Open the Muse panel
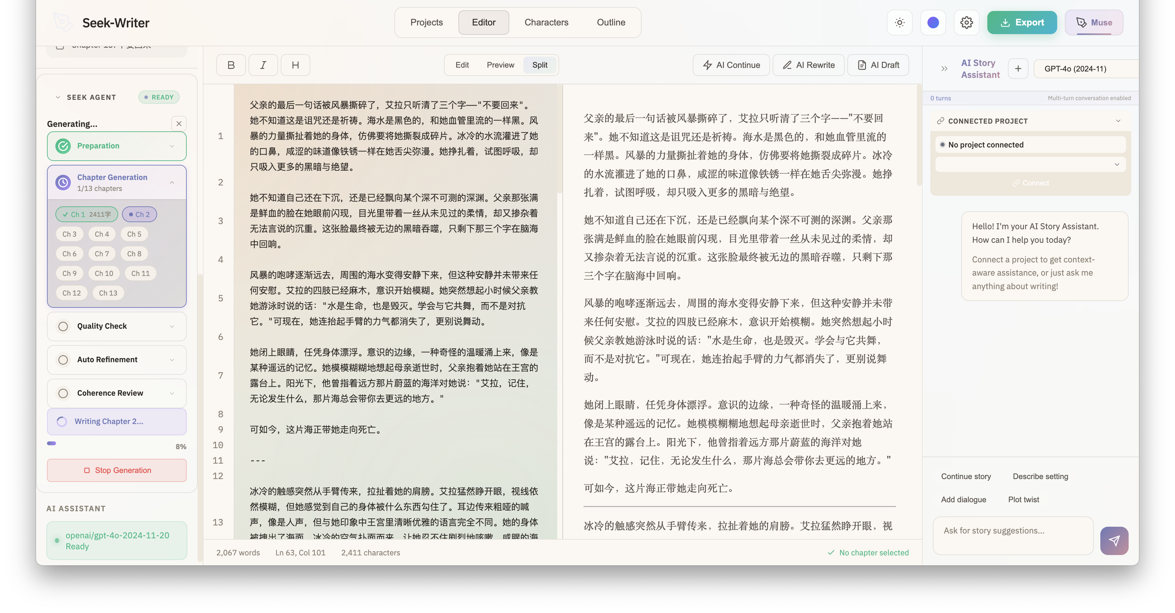This screenshot has height=613, width=1175. [1094, 22]
